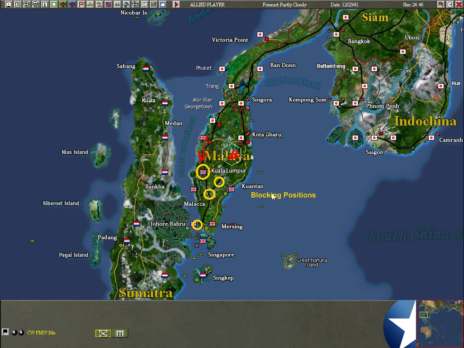464x348 pixels.
Task: Select the Japanese flag at Alor Star
Action: 222,103
